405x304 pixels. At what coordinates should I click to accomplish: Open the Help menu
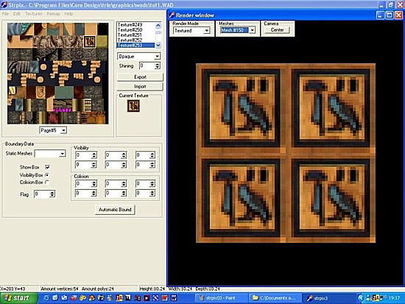coord(68,14)
